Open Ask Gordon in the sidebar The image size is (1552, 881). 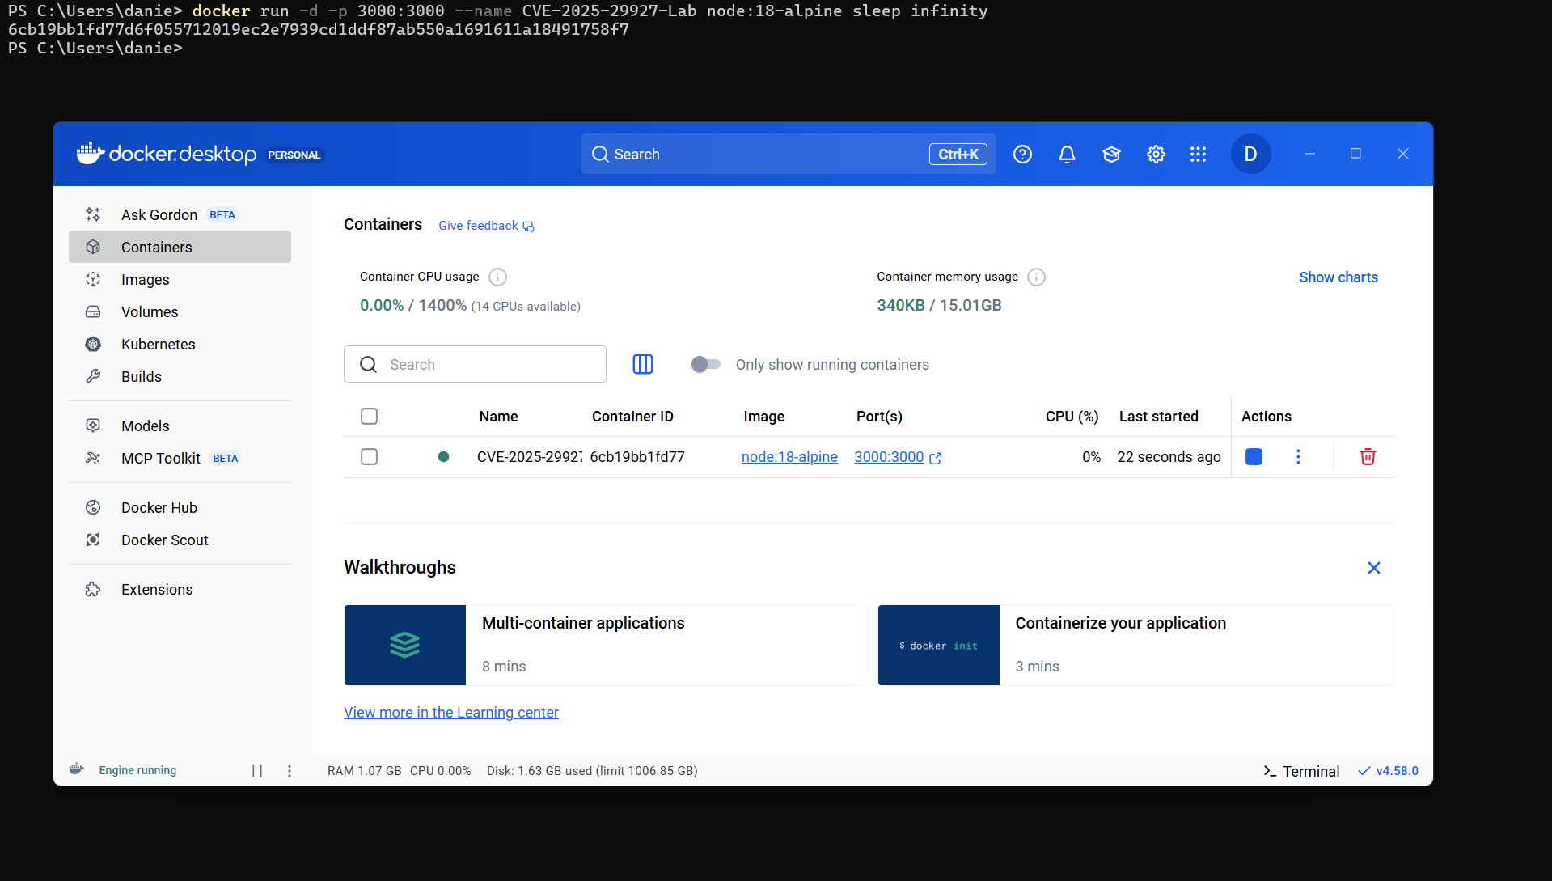pos(180,214)
